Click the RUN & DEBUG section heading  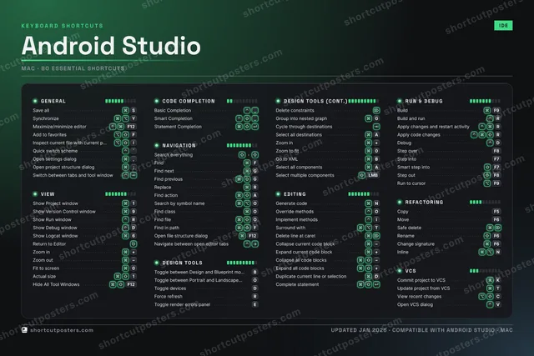pos(424,101)
